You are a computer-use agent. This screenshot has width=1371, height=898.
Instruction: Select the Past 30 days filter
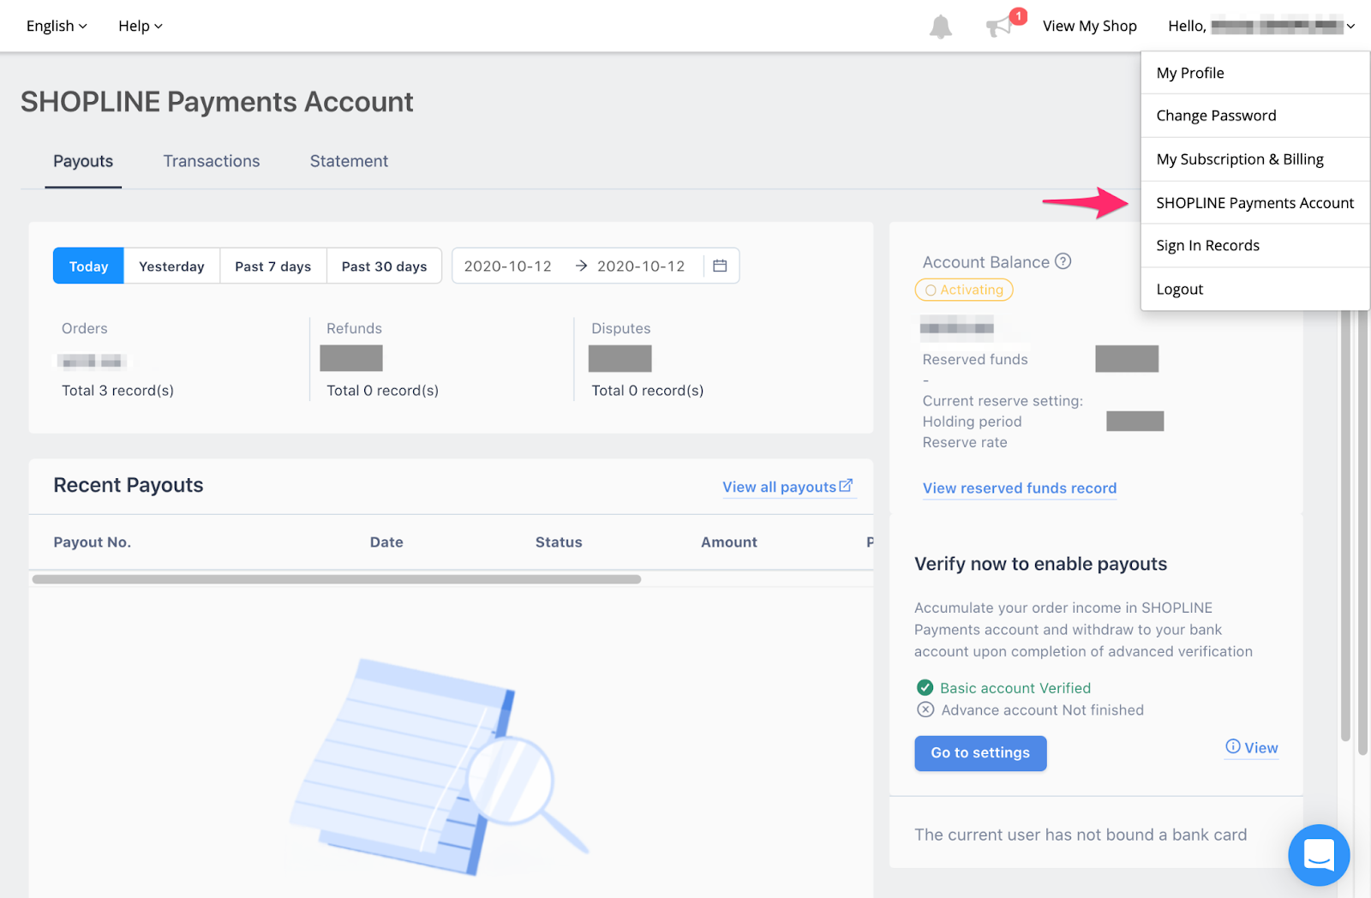[384, 266]
